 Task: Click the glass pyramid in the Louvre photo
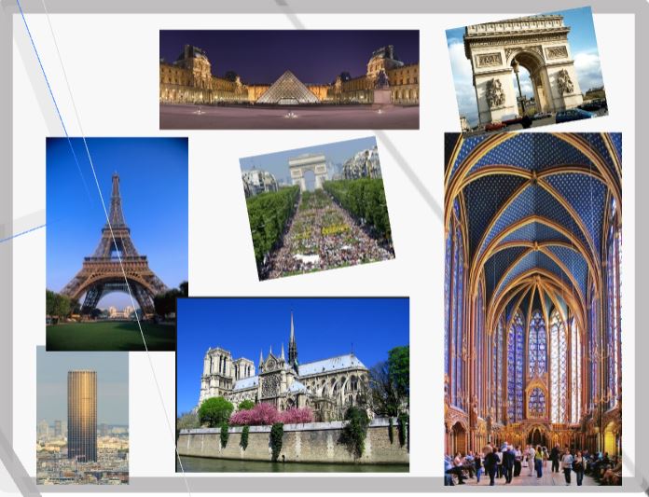pyautogui.click(x=286, y=88)
